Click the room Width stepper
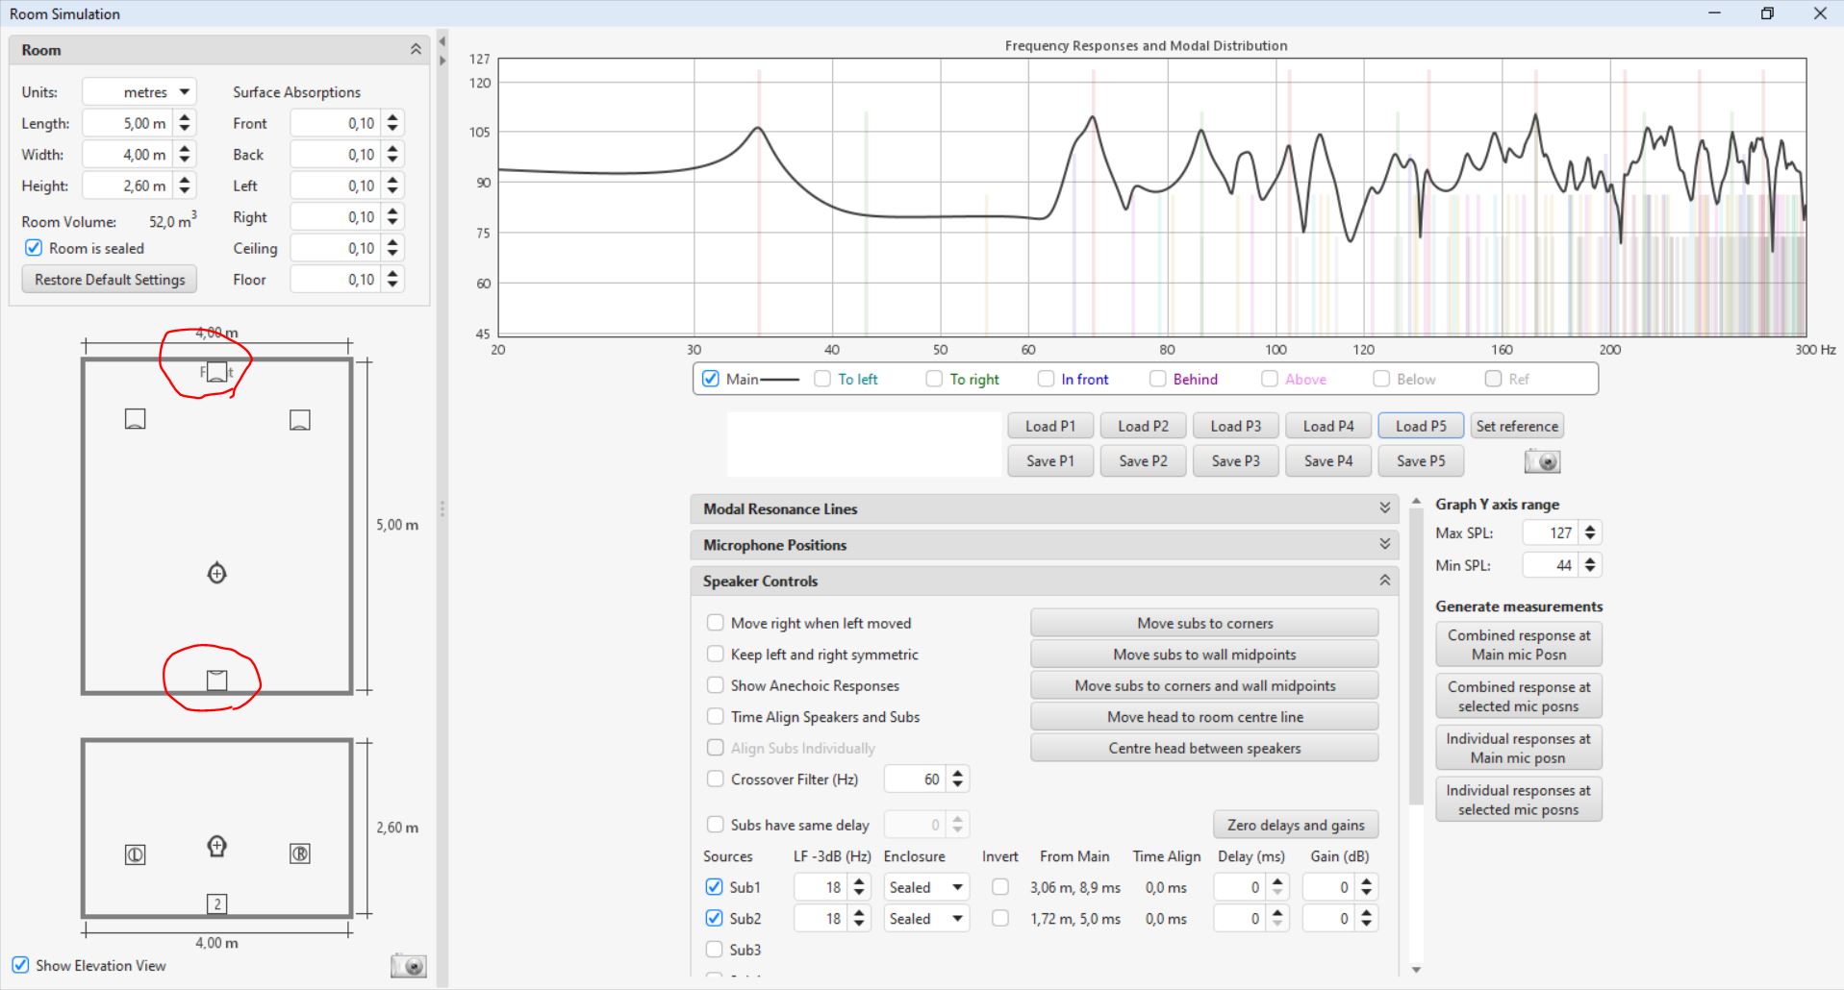This screenshot has width=1844, height=990. [185, 155]
